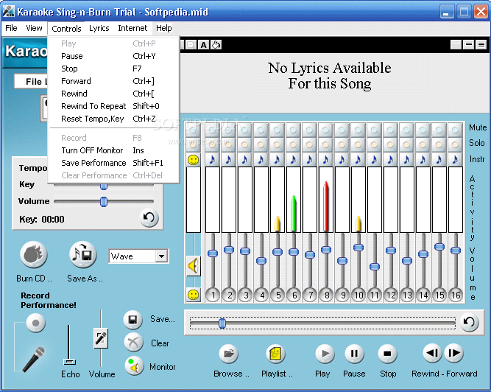Click the floppy disk Save performance icon
The image size is (491, 392).
coord(133,320)
